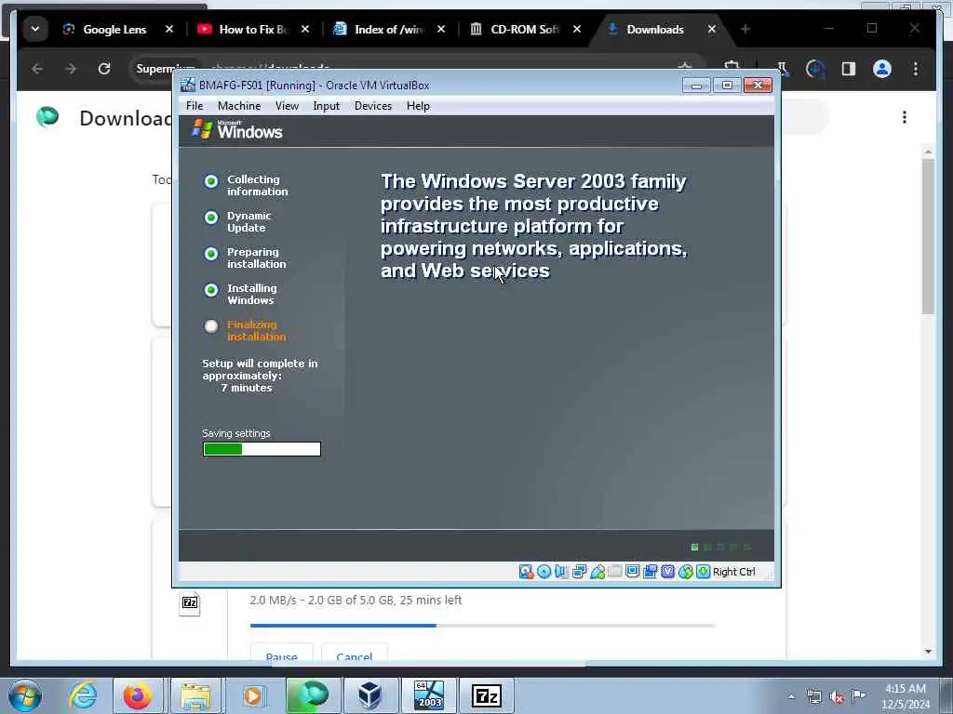Open the browser three-dot main menu

[916, 69]
